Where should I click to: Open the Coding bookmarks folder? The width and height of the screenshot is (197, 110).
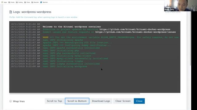click(19, 2)
